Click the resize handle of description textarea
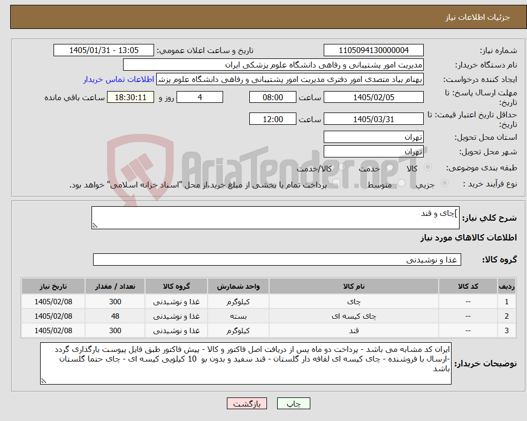Screen dimensions: 527x421 [x=95, y=226]
